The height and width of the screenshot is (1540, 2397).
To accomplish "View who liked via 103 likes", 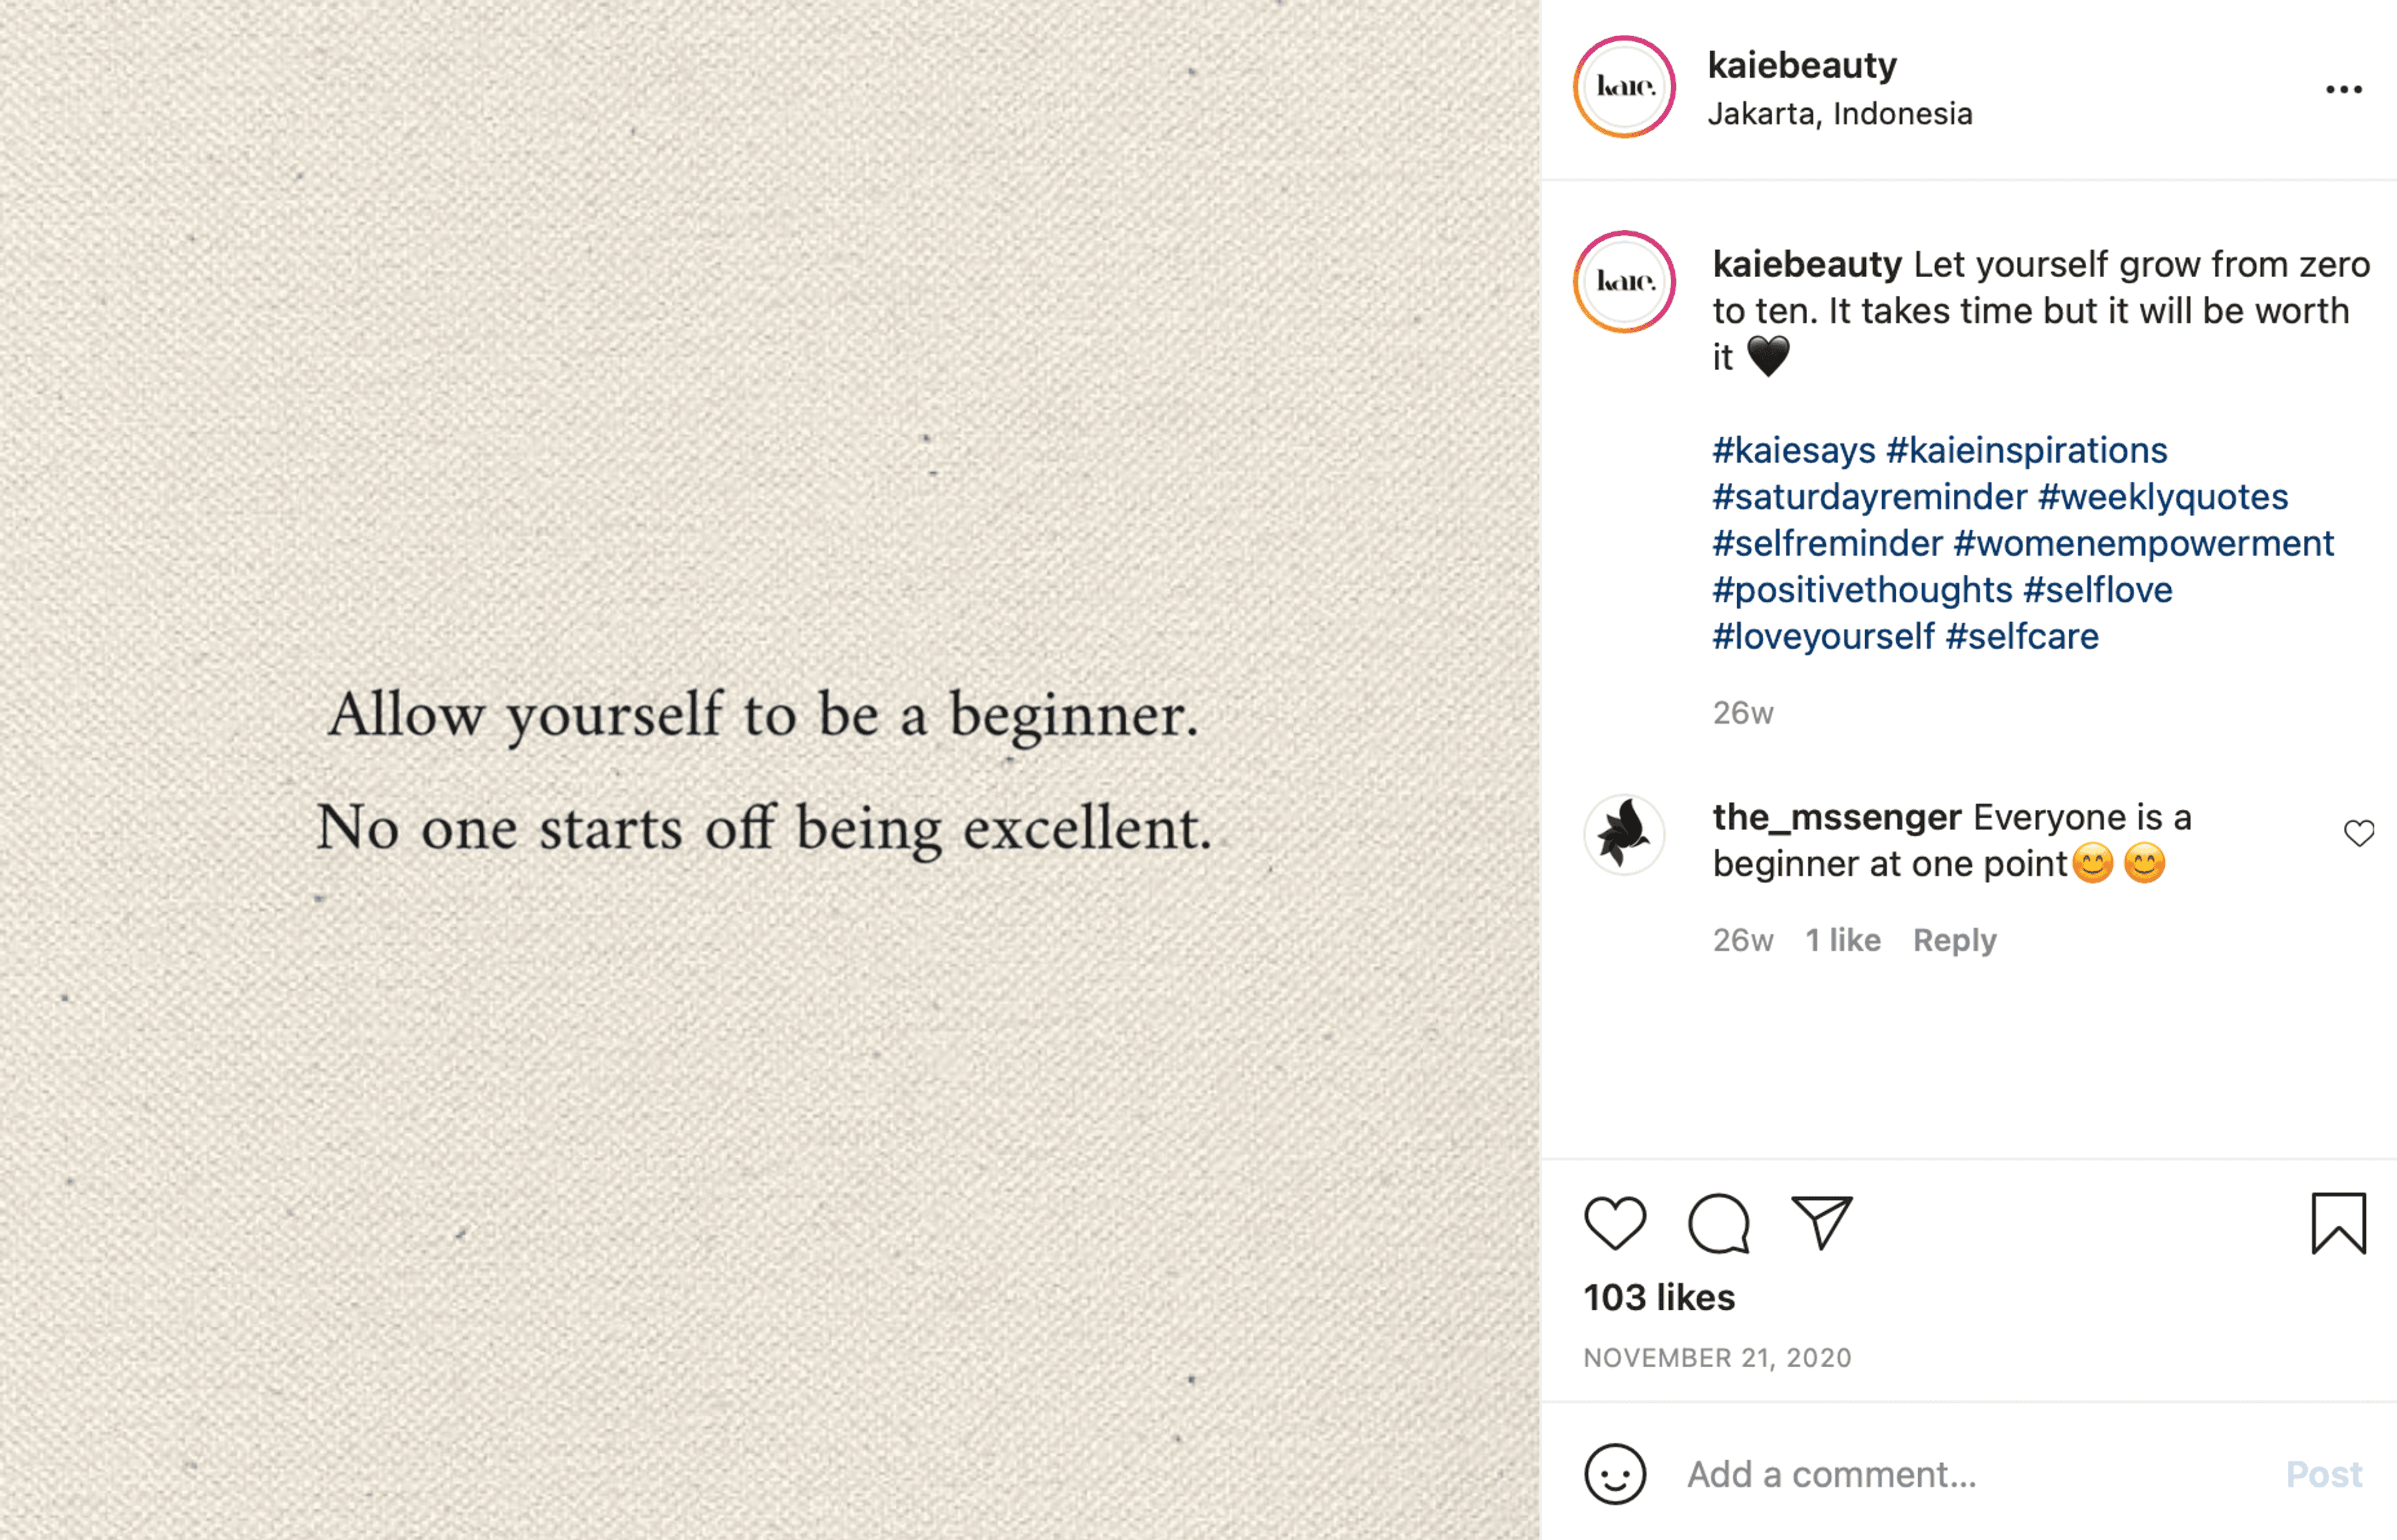I will point(1659,1297).
